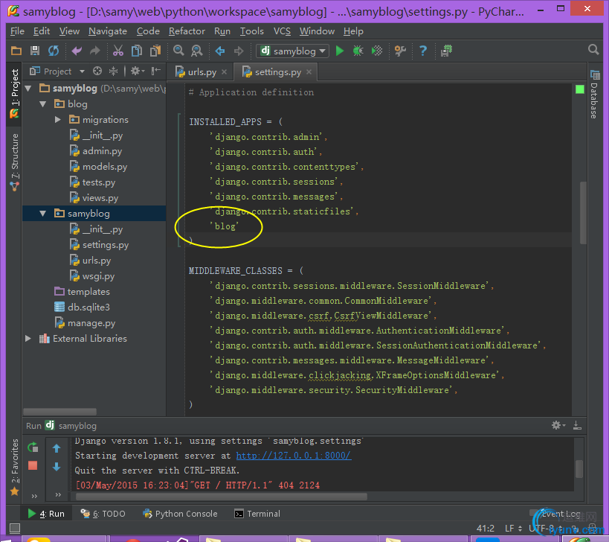Toggle the 7: Structure side panel
609x542 pixels.
point(14,162)
